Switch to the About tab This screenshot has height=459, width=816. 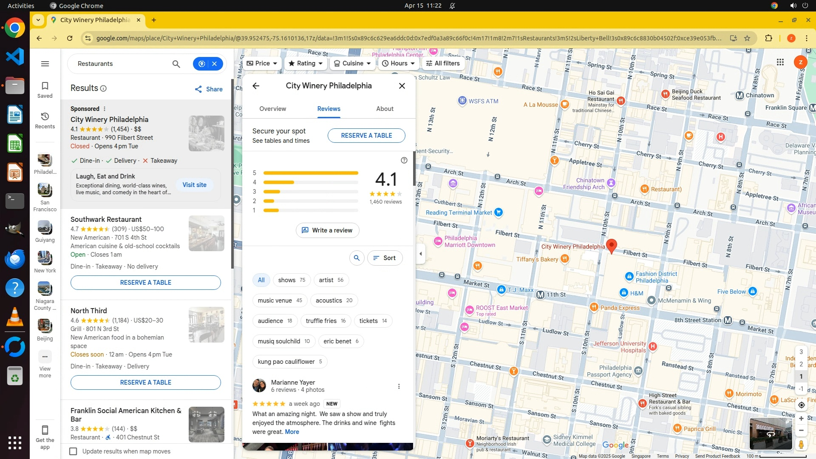tap(385, 109)
